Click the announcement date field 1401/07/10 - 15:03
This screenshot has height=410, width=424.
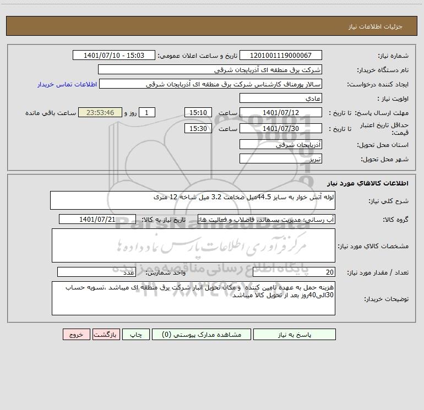point(114,55)
